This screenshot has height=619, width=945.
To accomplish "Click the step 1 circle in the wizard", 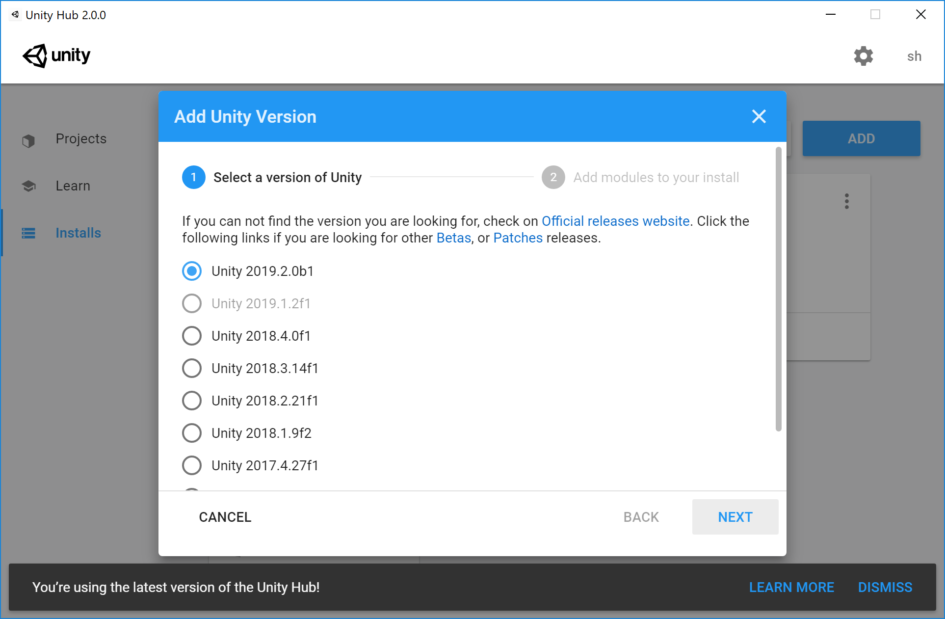I will (x=193, y=177).
